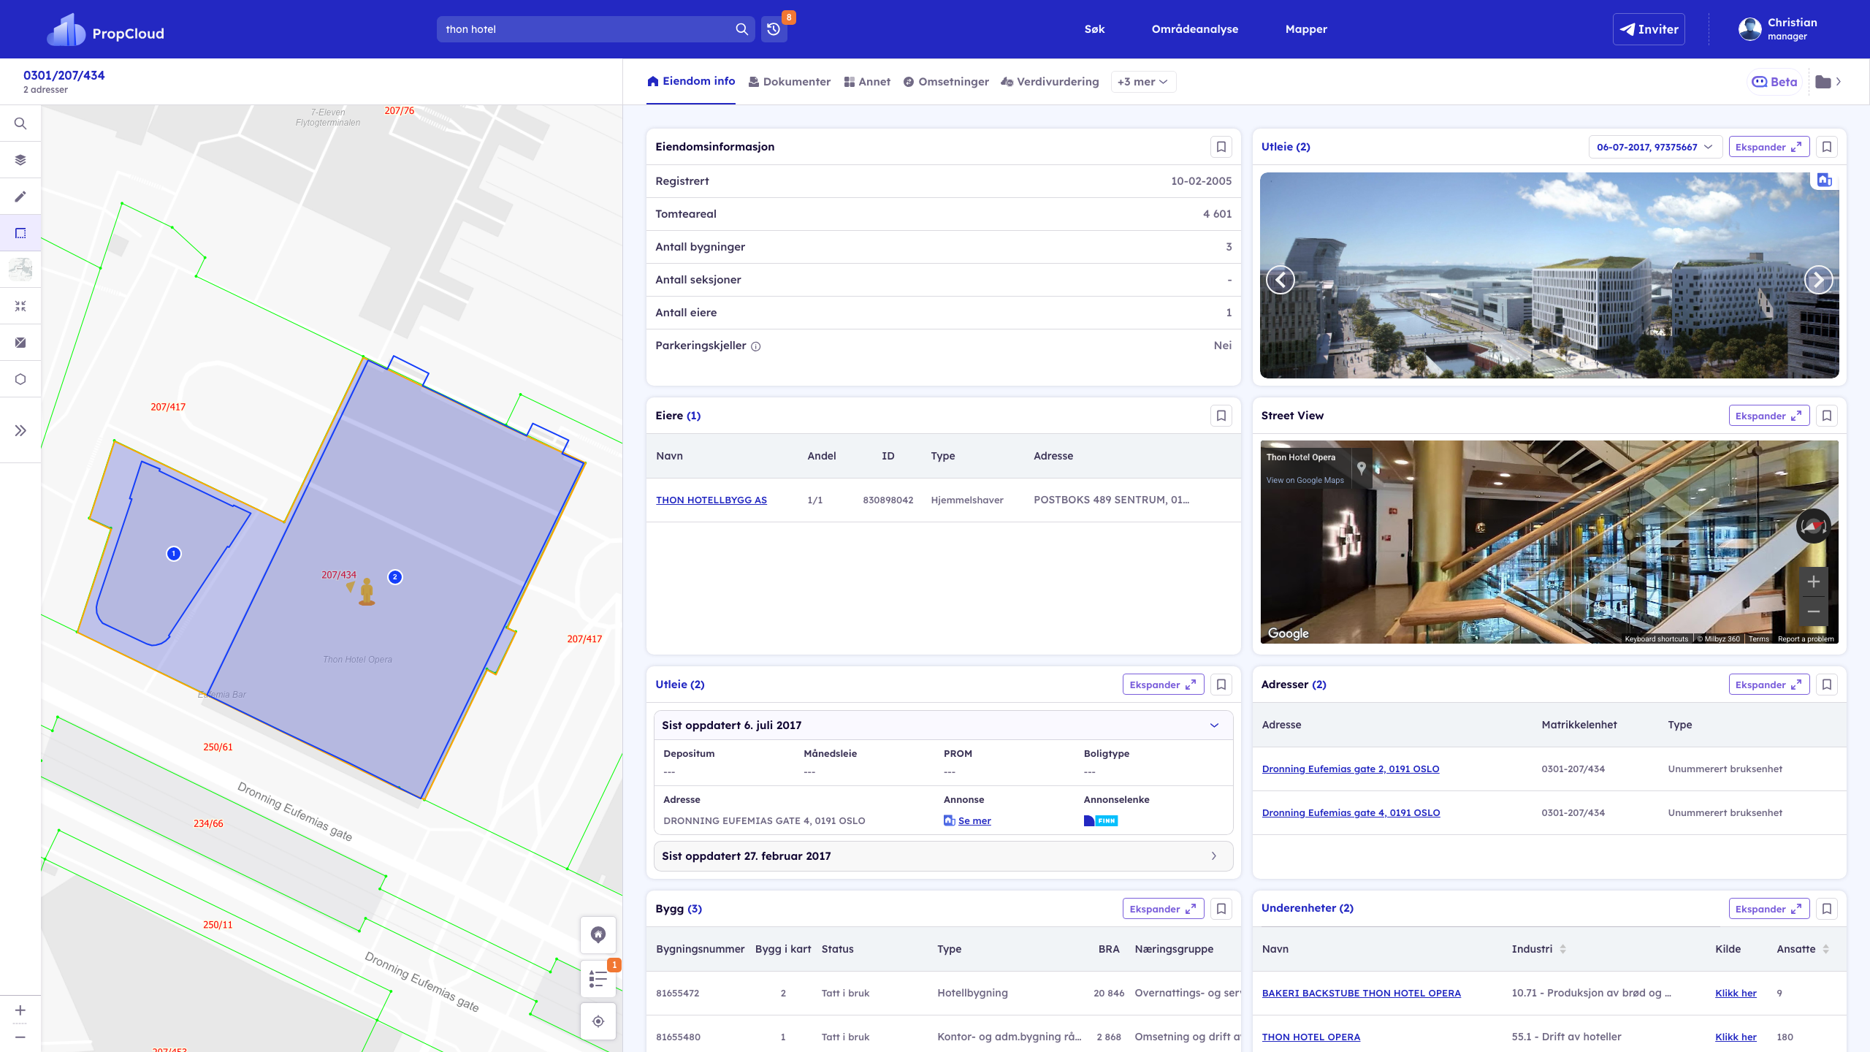Collapse the Sist oppdatert 6. juli 2017 section

pyautogui.click(x=943, y=725)
